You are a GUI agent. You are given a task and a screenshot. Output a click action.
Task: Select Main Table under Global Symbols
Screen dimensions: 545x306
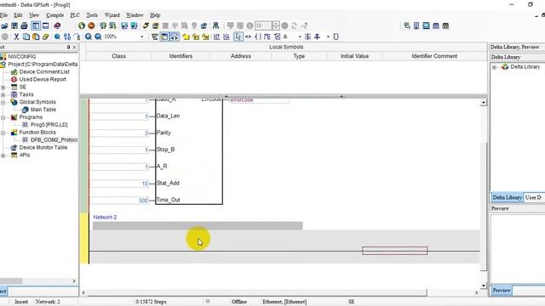click(43, 110)
